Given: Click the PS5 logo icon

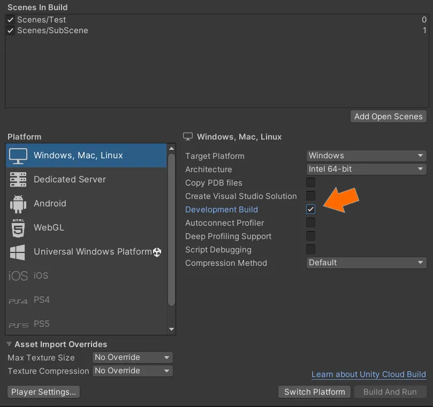Looking at the screenshot, I should click(x=18, y=325).
